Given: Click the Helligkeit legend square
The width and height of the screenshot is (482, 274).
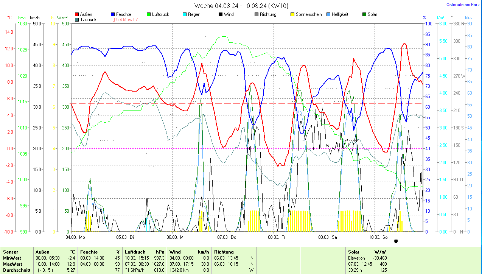Looking at the screenshot, I should [328, 14].
